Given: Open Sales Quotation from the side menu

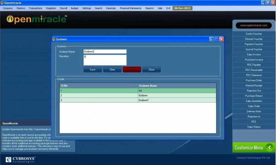Looking at the screenshot, I should (x=254, y=101).
